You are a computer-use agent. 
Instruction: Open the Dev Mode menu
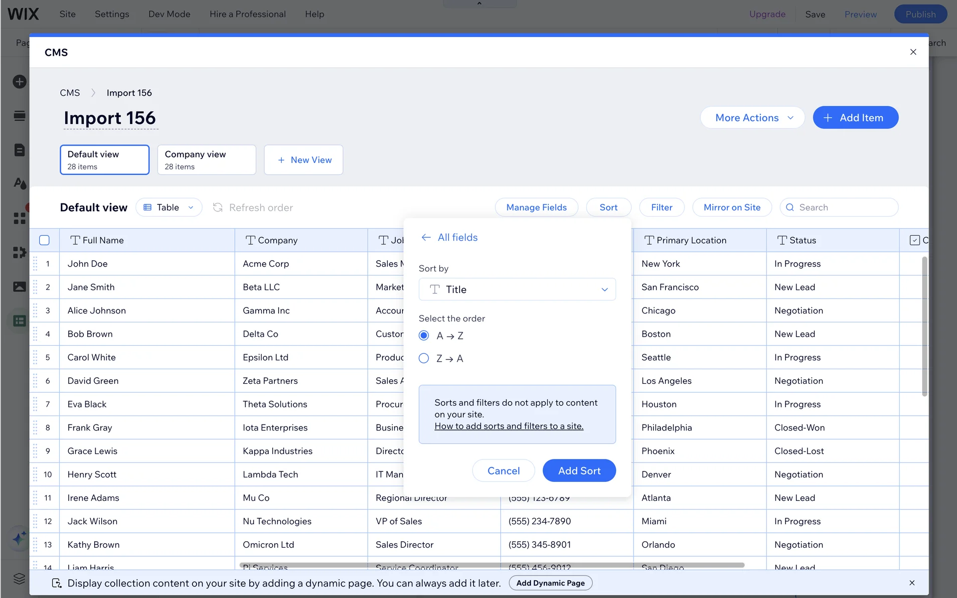pos(169,14)
